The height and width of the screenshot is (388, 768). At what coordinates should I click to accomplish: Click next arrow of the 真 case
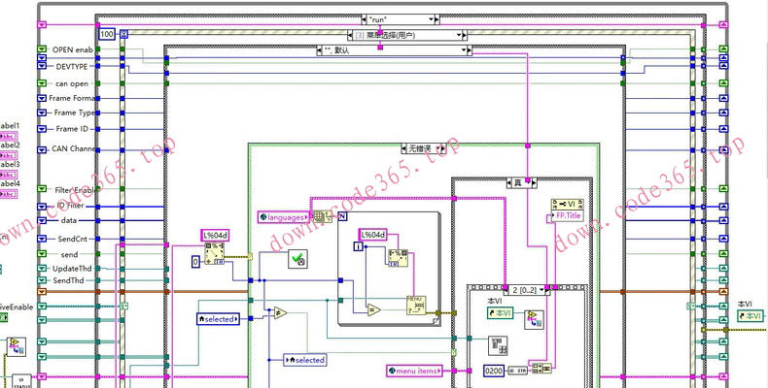click(534, 183)
